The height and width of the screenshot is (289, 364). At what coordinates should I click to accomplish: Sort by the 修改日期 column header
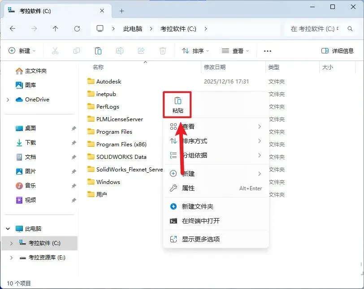pos(214,67)
